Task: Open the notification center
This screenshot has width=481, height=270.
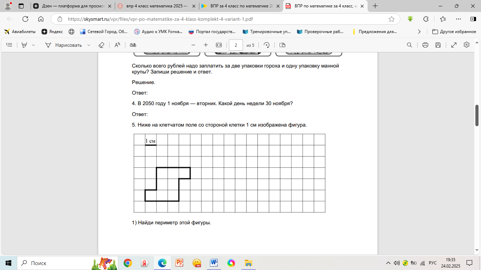Action: tap(469, 263)
